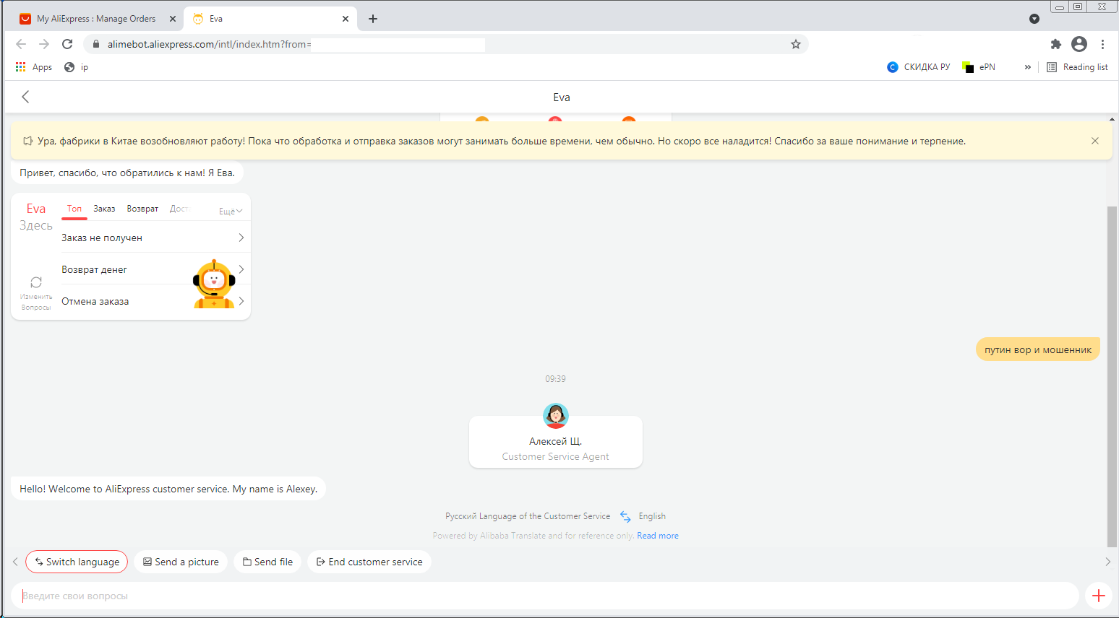Open the ip bookmark
The height and width of the screenshot is (618, 1119).
(77, 67)
